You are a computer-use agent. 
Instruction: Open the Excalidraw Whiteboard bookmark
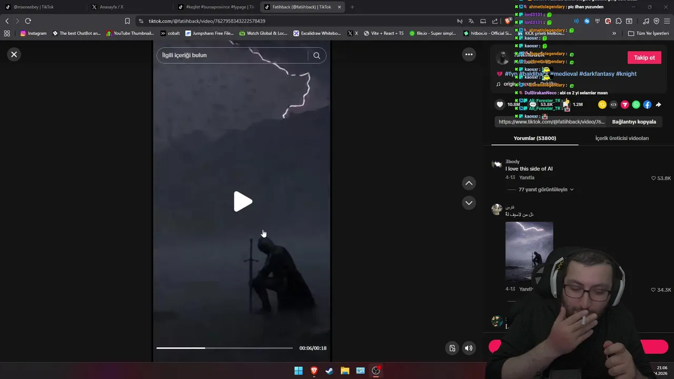(x=318, y=33)
